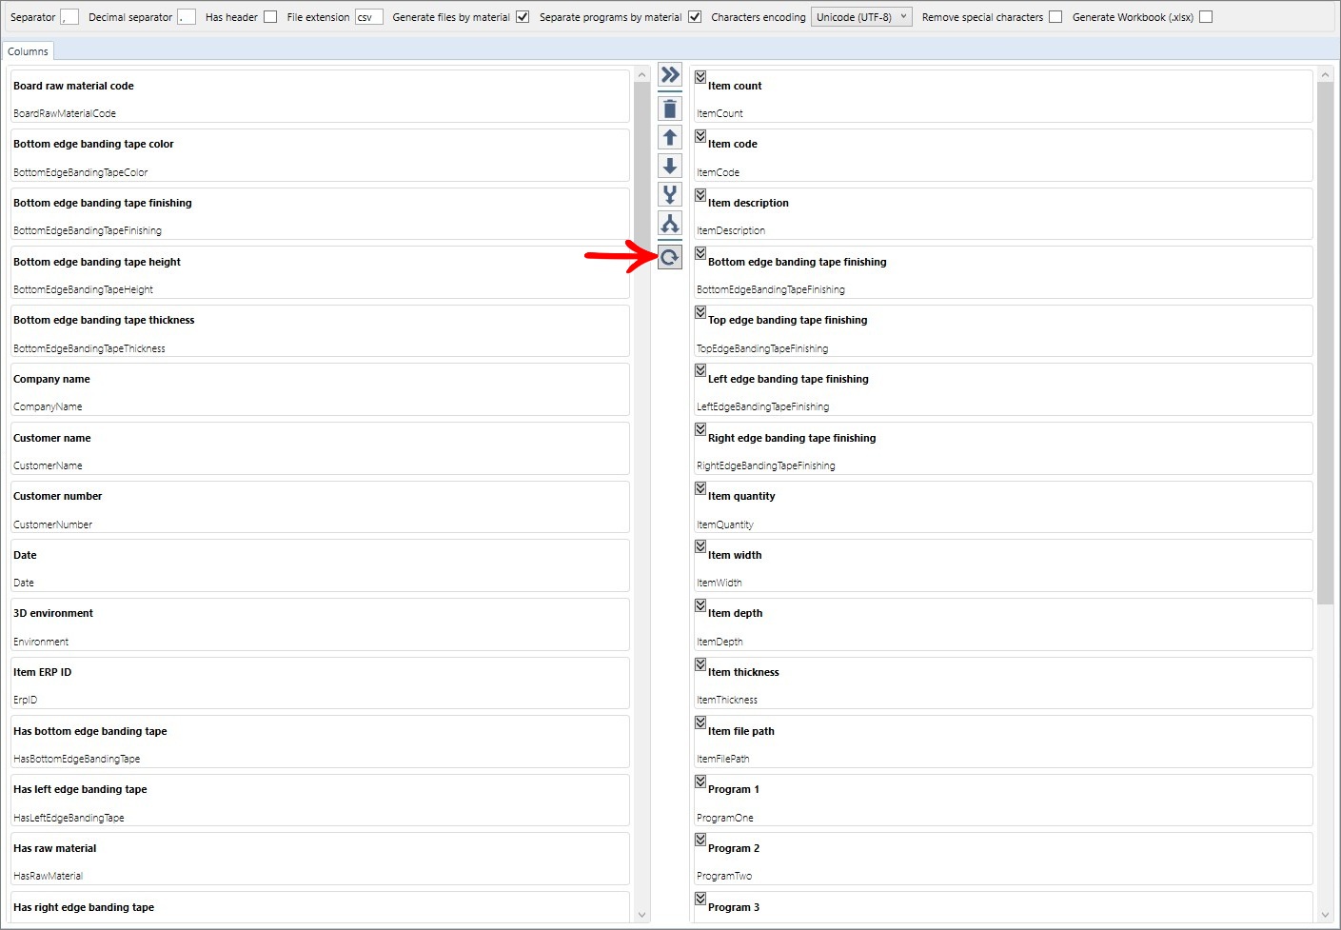Move the selected column down with the down arrow

(x=670, y=167)
